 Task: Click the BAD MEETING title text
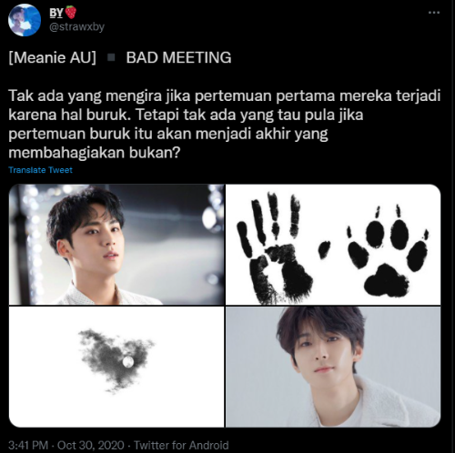point(178,57)
